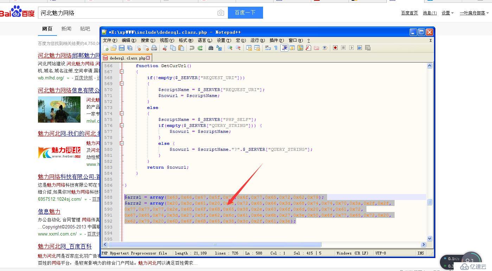The image size is (492, 271).
Task: Open the 插件(P) menu
Action: (277, 40)
